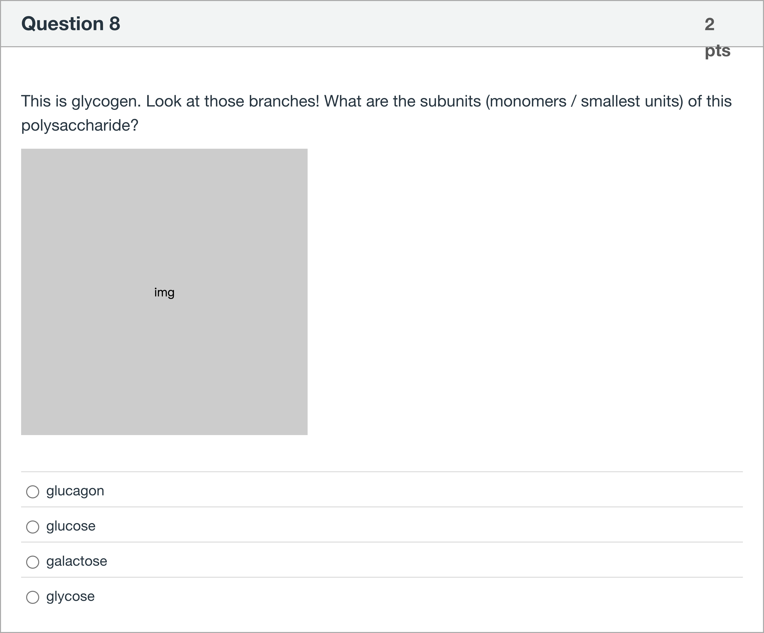This screenshot has height=633, width=764.
Task: Choose the galactose radio button
Action: (33, 562)
